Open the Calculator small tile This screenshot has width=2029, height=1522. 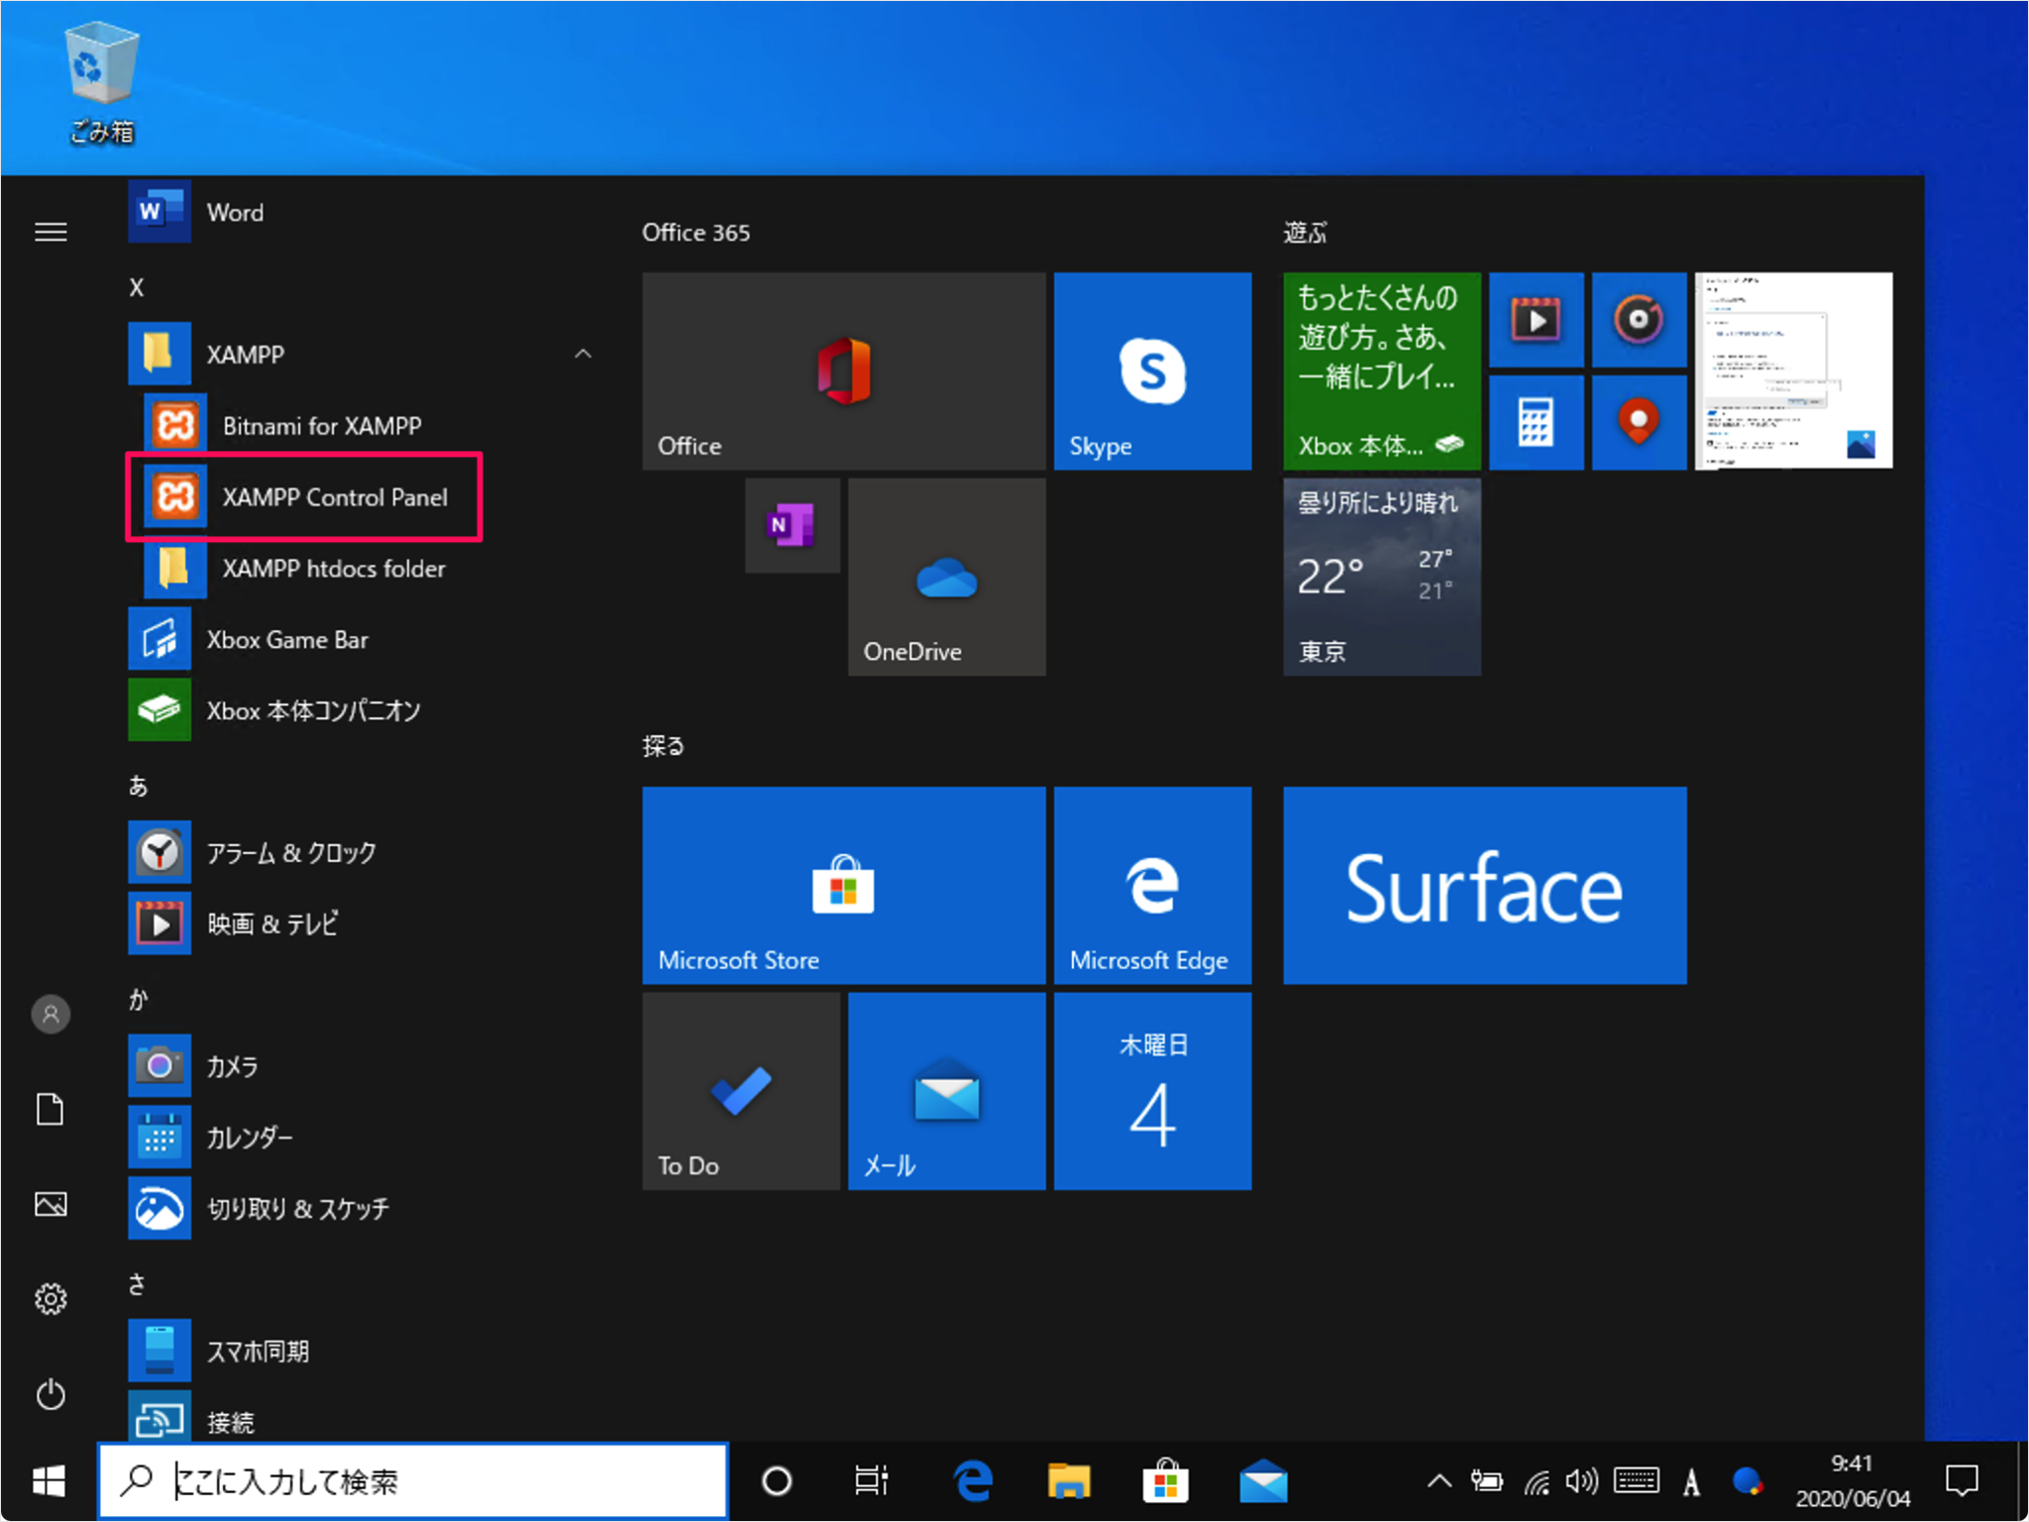[x=1536, y=422]
